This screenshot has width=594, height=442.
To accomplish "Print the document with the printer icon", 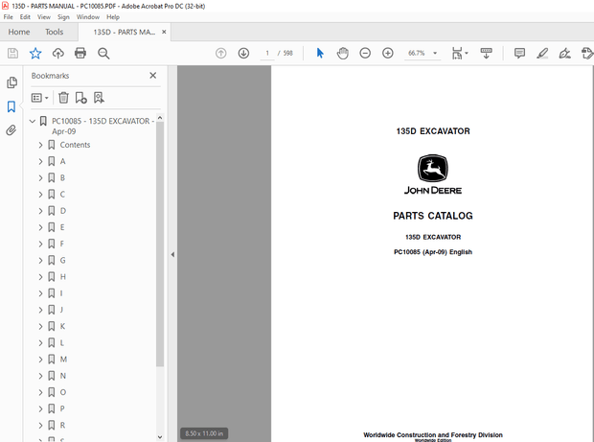I will 80,53.
